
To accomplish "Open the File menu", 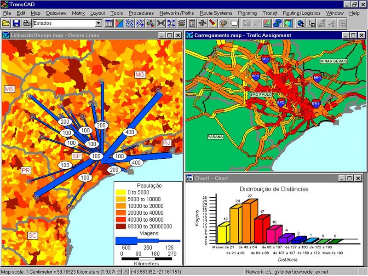I will point(7,13).
